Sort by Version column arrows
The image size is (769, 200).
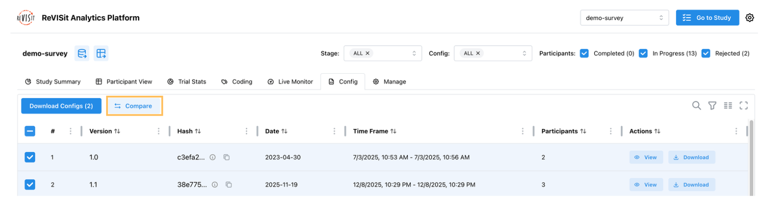click(x=117, y=131)
